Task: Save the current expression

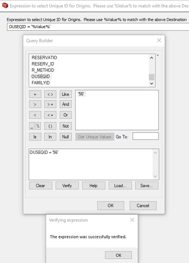Action: click(x=147, y=186)
